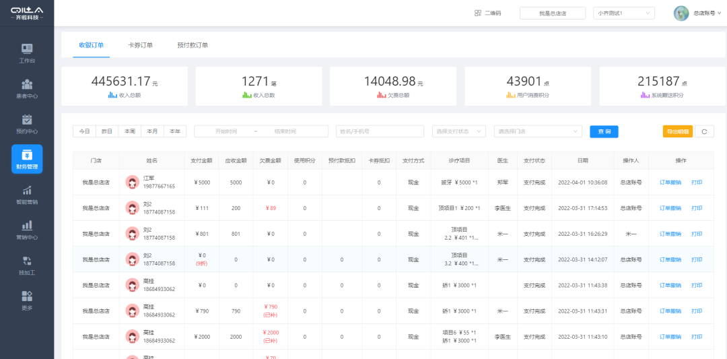Click the avatar of patient 江军
The height and width of the screenshot is (359, 727).
click(133, 183)
